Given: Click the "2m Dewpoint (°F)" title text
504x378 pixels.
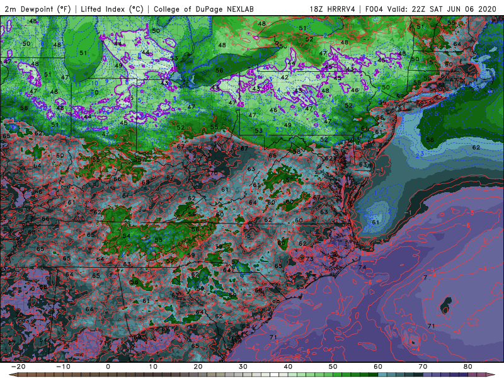Looking at the screenshot, I should (38, 9).
